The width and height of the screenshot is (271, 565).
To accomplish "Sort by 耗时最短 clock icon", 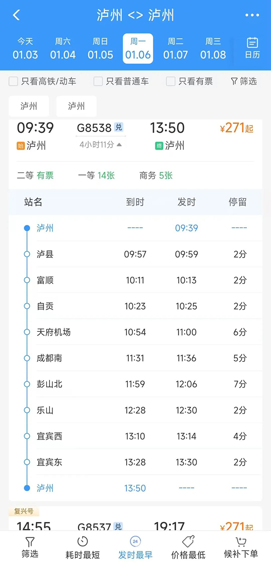I will point(83,542).
